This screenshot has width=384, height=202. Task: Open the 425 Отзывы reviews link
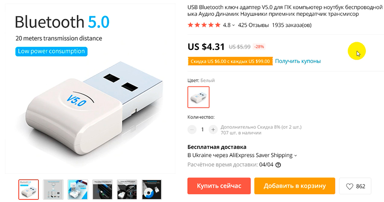pyautogui.click(x=253, y=25)
